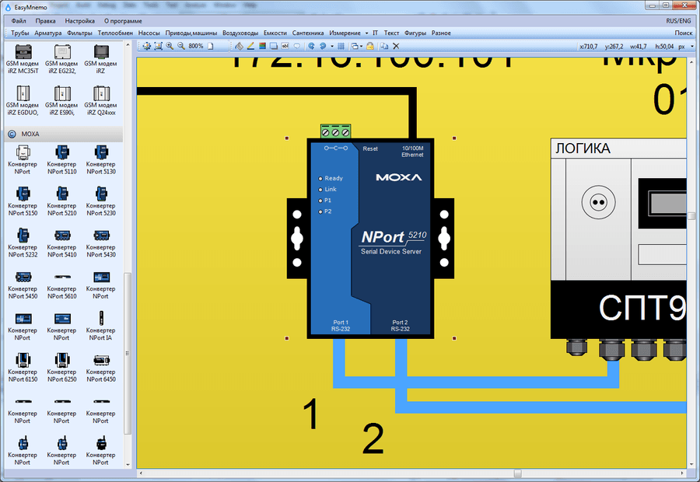Open the Насосы category
This screenshot has width=700, height=482.
149,33
